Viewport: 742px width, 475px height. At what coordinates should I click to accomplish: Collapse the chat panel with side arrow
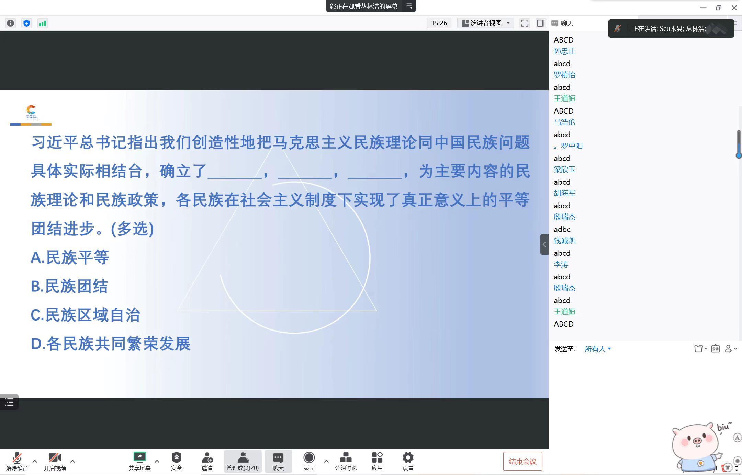[x=544, y=244]
